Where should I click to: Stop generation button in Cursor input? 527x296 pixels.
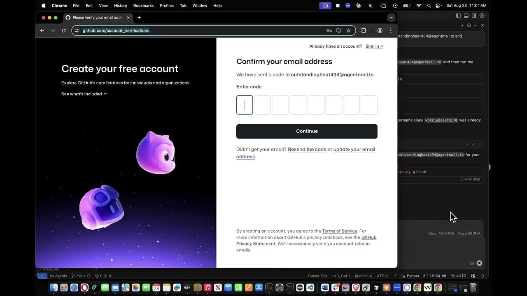click(x=479, y=263)
